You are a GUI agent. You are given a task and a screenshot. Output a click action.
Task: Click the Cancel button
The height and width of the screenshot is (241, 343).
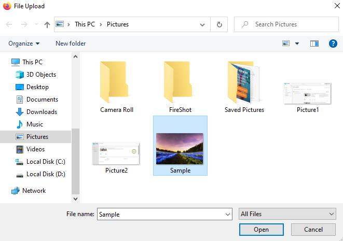(313, 230)
